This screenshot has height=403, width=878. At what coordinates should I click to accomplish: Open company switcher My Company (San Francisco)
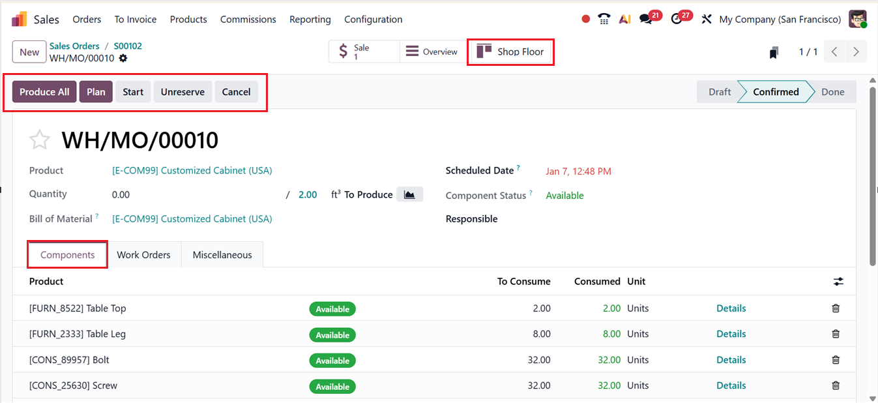(780, 20)
